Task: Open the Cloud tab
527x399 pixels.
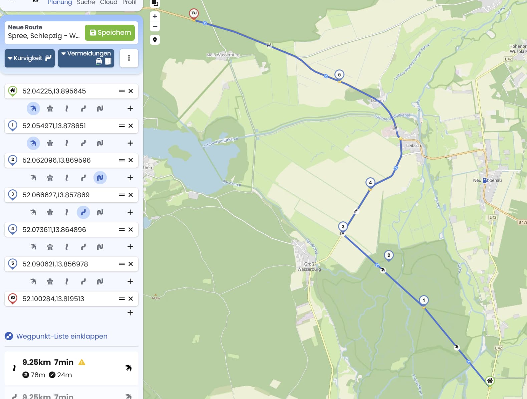Action: click(108, 2)
